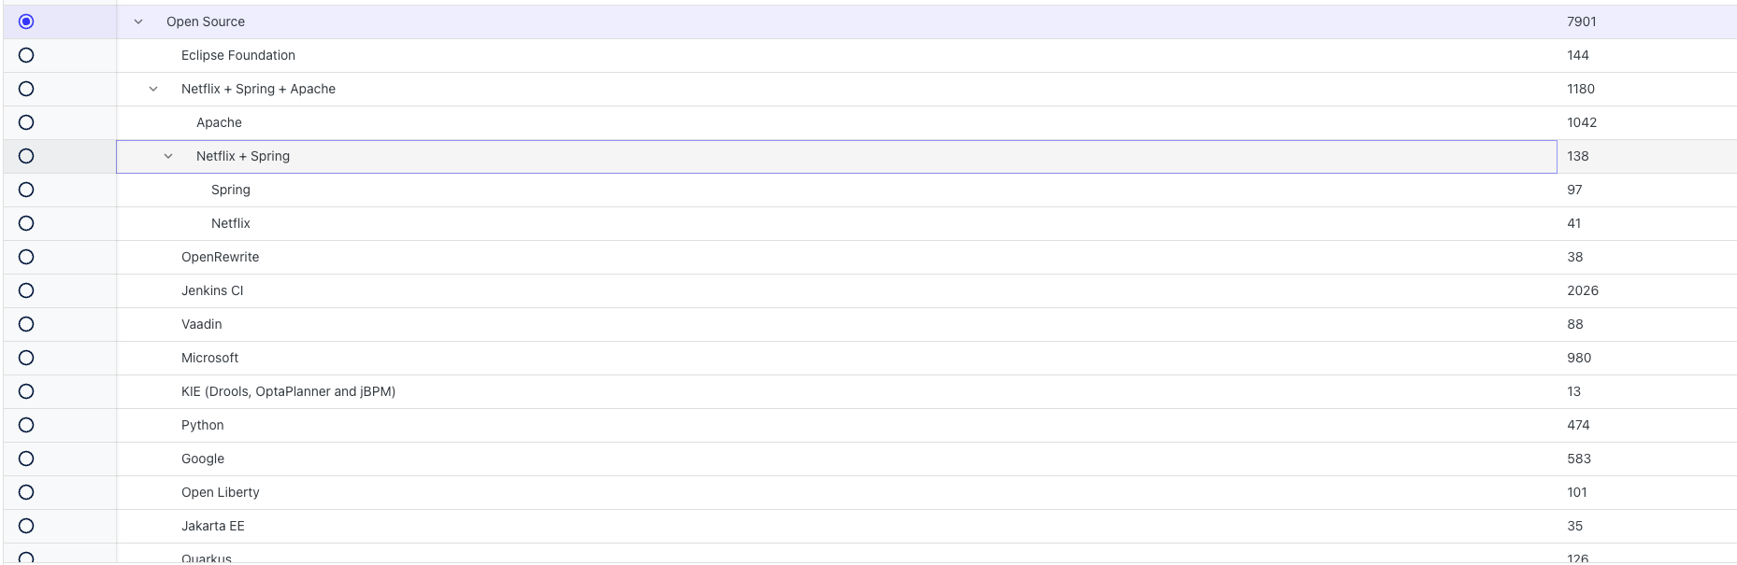Click the KIE (Drools, OptaPlanner and jBPM) label

coord(288,391)
